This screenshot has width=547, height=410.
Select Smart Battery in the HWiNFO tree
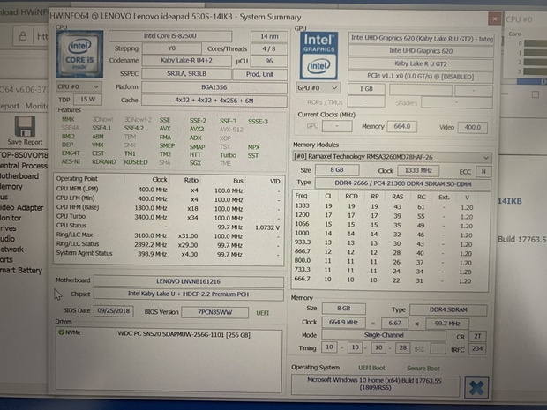click(x=21, y=270)
